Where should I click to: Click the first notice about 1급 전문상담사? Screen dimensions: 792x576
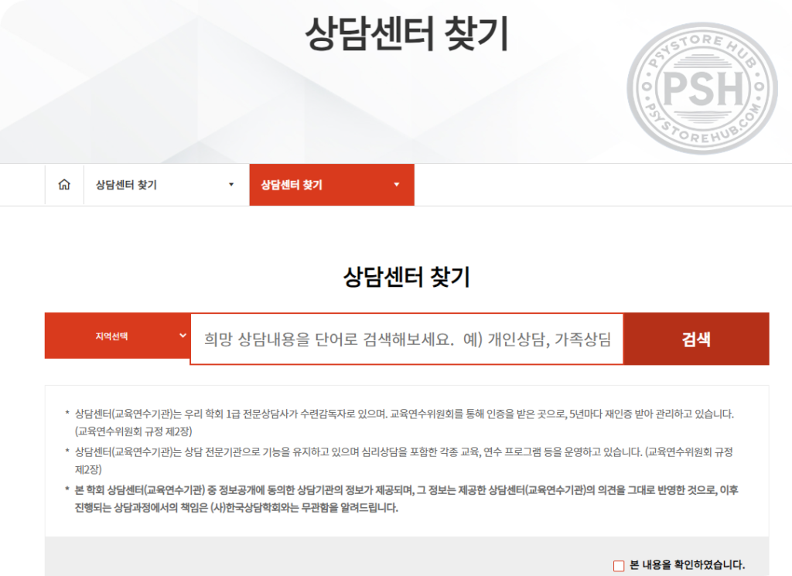(x=404, y=414)
